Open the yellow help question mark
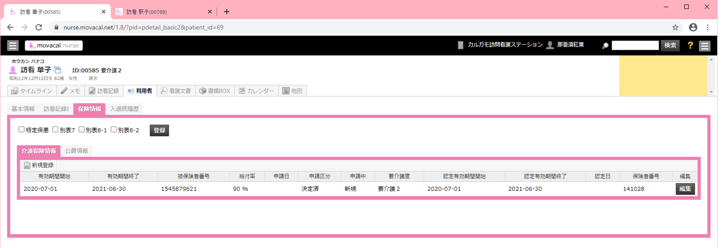Image resolution: width=723 pixels, height=248 pixels. (x=690, y=46)
